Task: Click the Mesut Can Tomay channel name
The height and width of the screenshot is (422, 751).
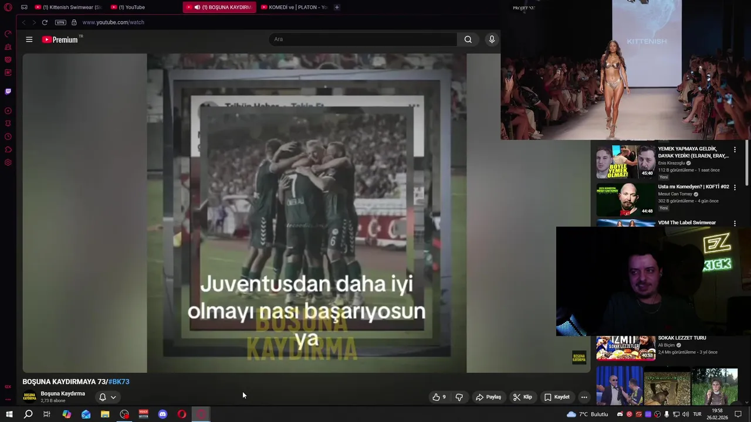Action: tap(675, 194)
